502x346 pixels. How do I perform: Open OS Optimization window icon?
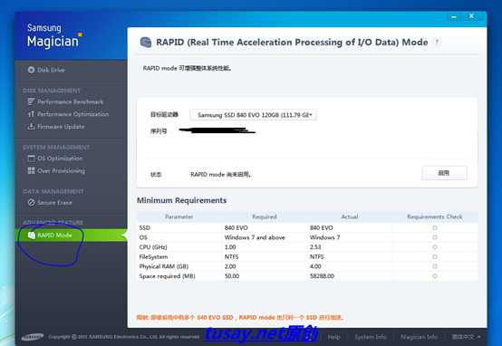coord(31,159)
